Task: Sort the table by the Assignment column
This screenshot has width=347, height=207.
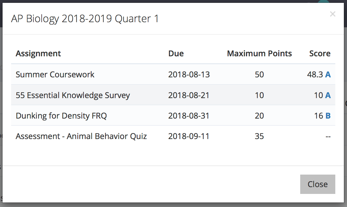Action: 38,53
